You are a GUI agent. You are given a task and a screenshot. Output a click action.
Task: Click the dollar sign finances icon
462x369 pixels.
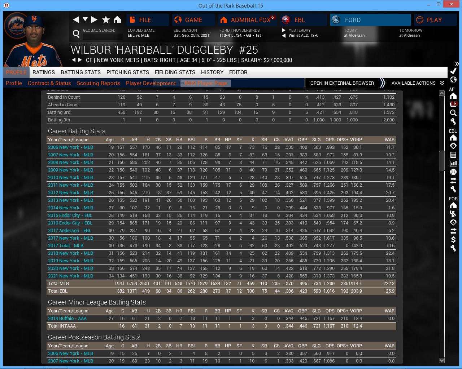coord(453,240)
